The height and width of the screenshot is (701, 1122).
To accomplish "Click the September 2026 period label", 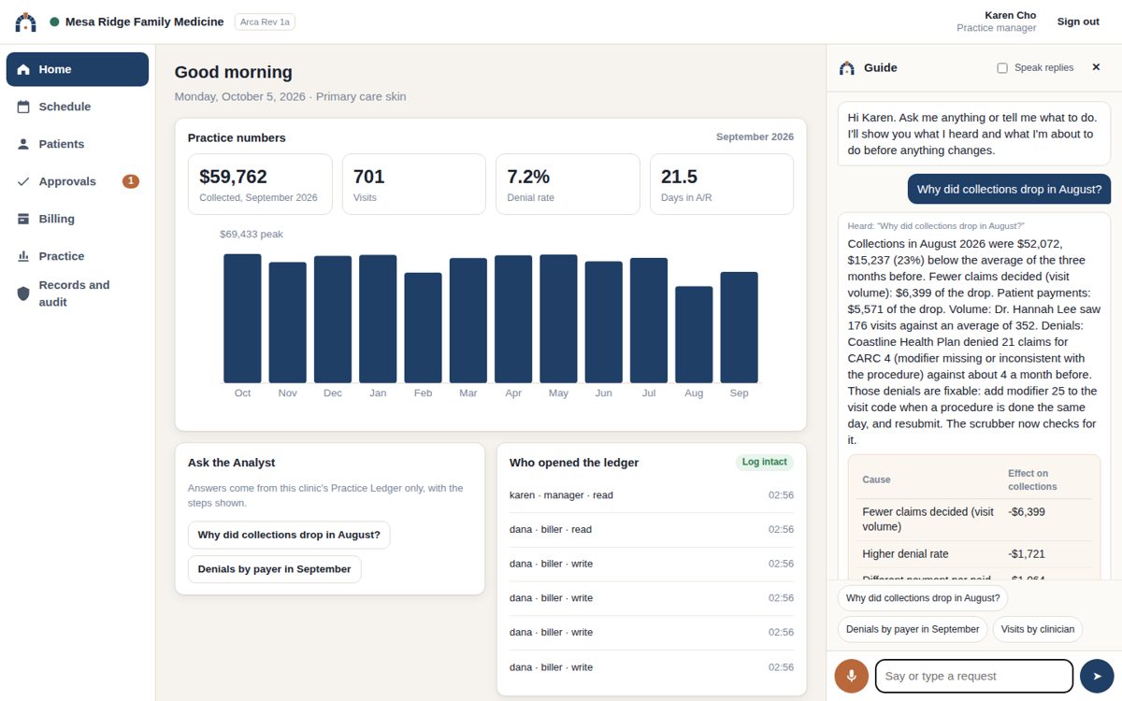I will click(755, 136).
